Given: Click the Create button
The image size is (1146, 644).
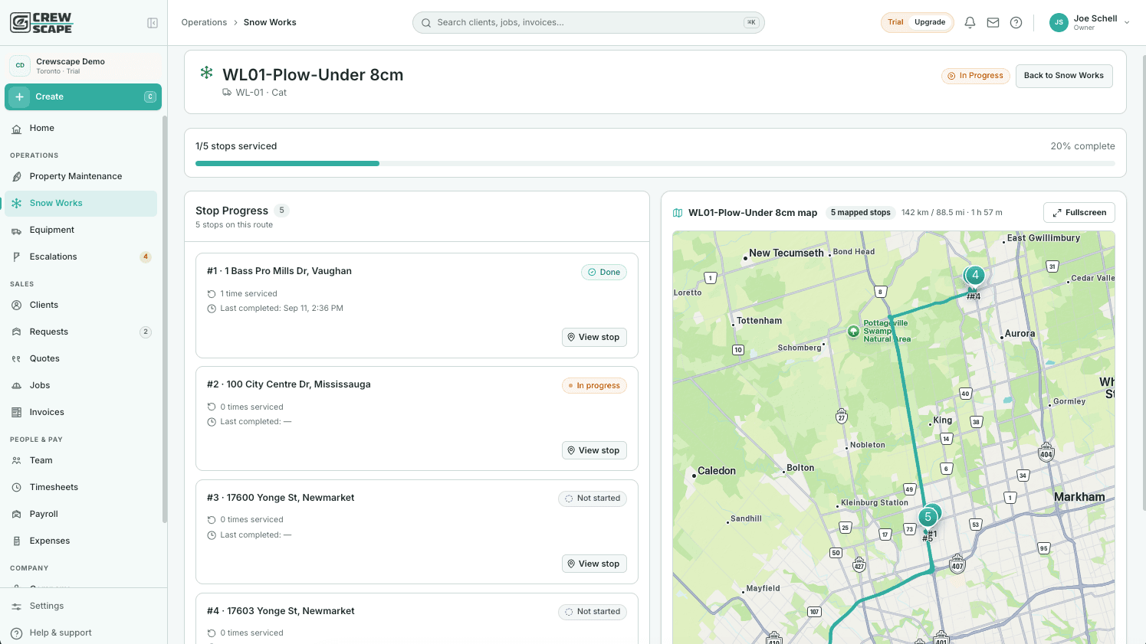Looking at the screenshot, I should (x=83, y=96).
